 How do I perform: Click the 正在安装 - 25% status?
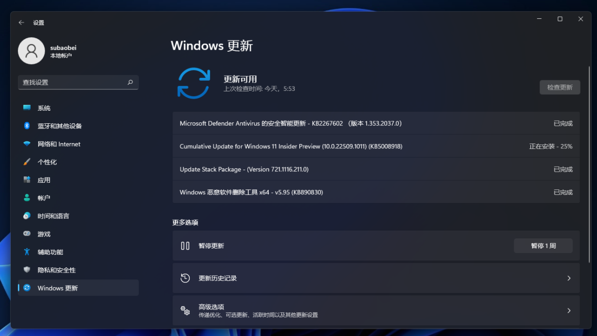click(x=551, y=146)
